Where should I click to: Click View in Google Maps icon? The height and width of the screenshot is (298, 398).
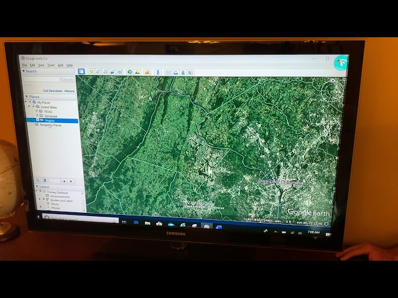point(190,73)
